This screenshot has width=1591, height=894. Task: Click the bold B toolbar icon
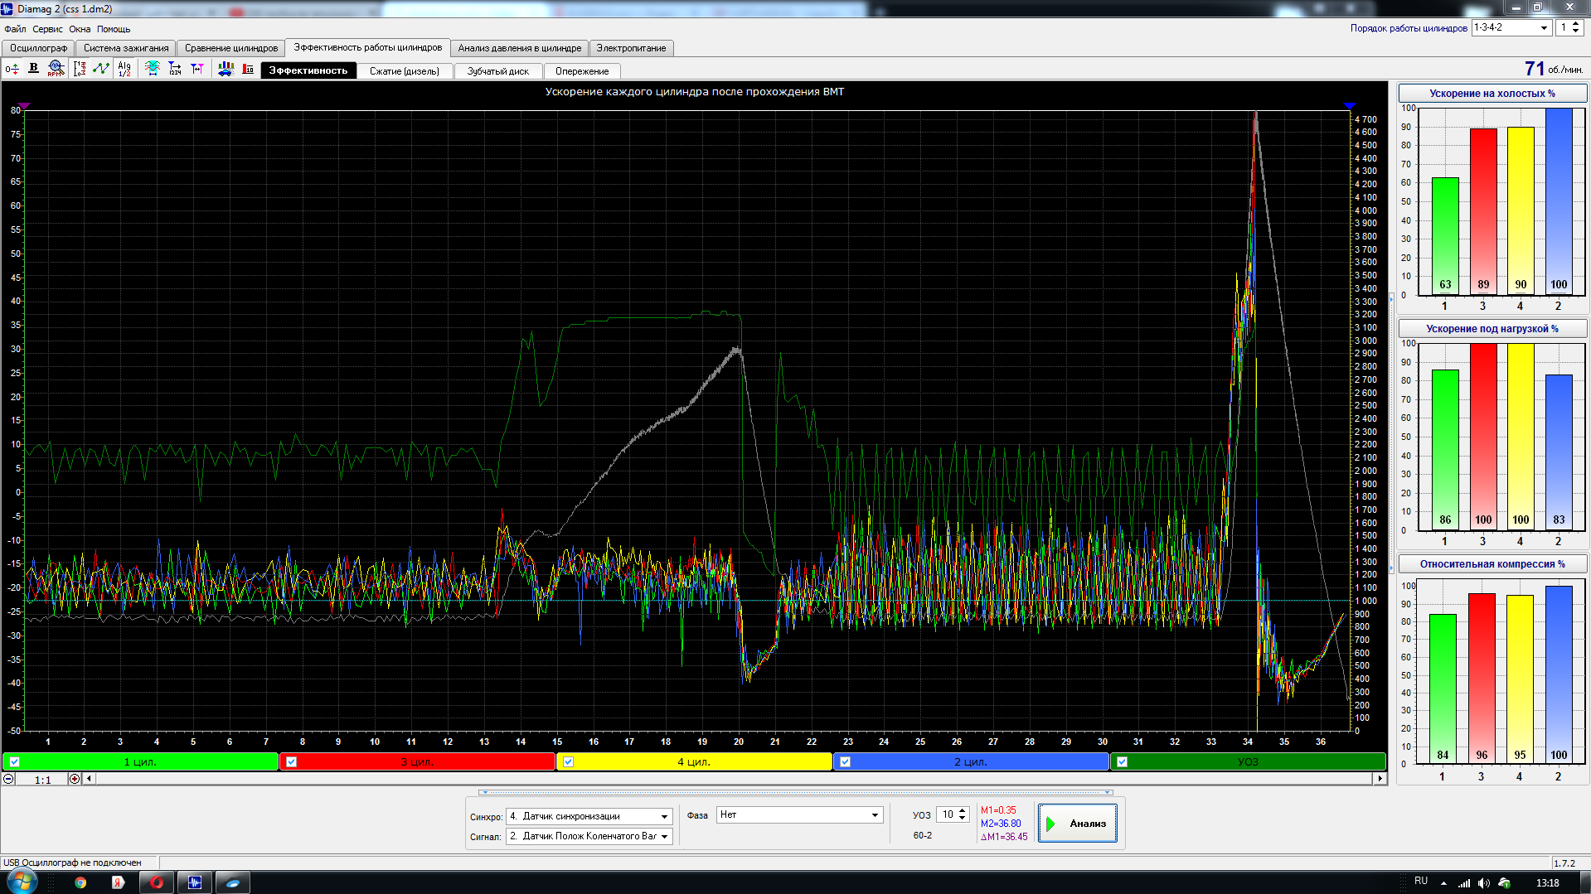[x=33, y=69]
